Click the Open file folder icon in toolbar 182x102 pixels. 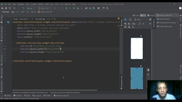[2, 8]
